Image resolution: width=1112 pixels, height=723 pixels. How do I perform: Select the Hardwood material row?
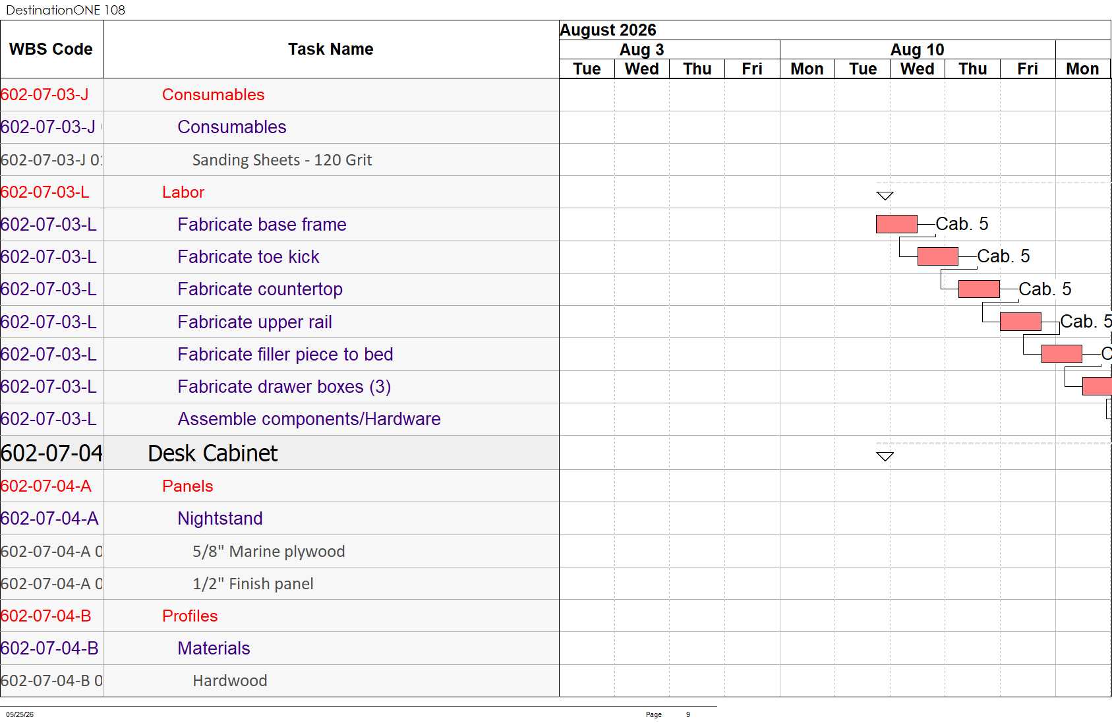[x=279, y=681]
